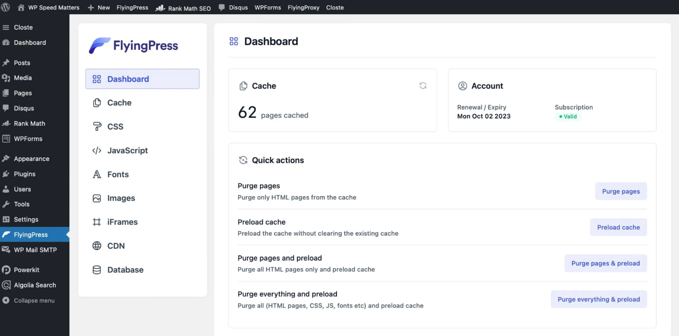
Task: Click the WP Mail SMTP envelope icon
Action: (6, 250)
